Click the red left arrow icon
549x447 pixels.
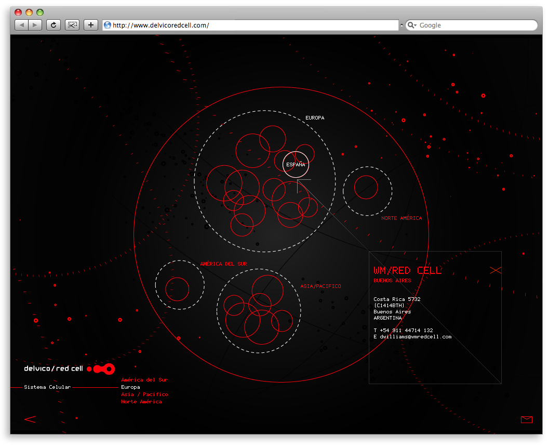coord(30,419)
